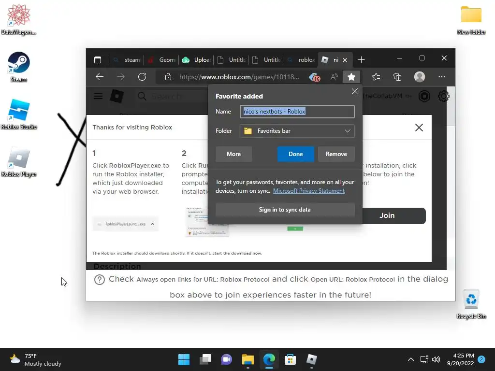Open the Robux icon on Roblox
Image resolution: width=495 pixels, height=371 pixels.
[x=424, y=96]
